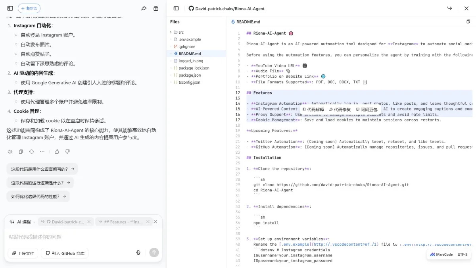Choose 代码修复 from floating code toolbar
Viewport: 476px width, 268px height.
coord(340,109)
